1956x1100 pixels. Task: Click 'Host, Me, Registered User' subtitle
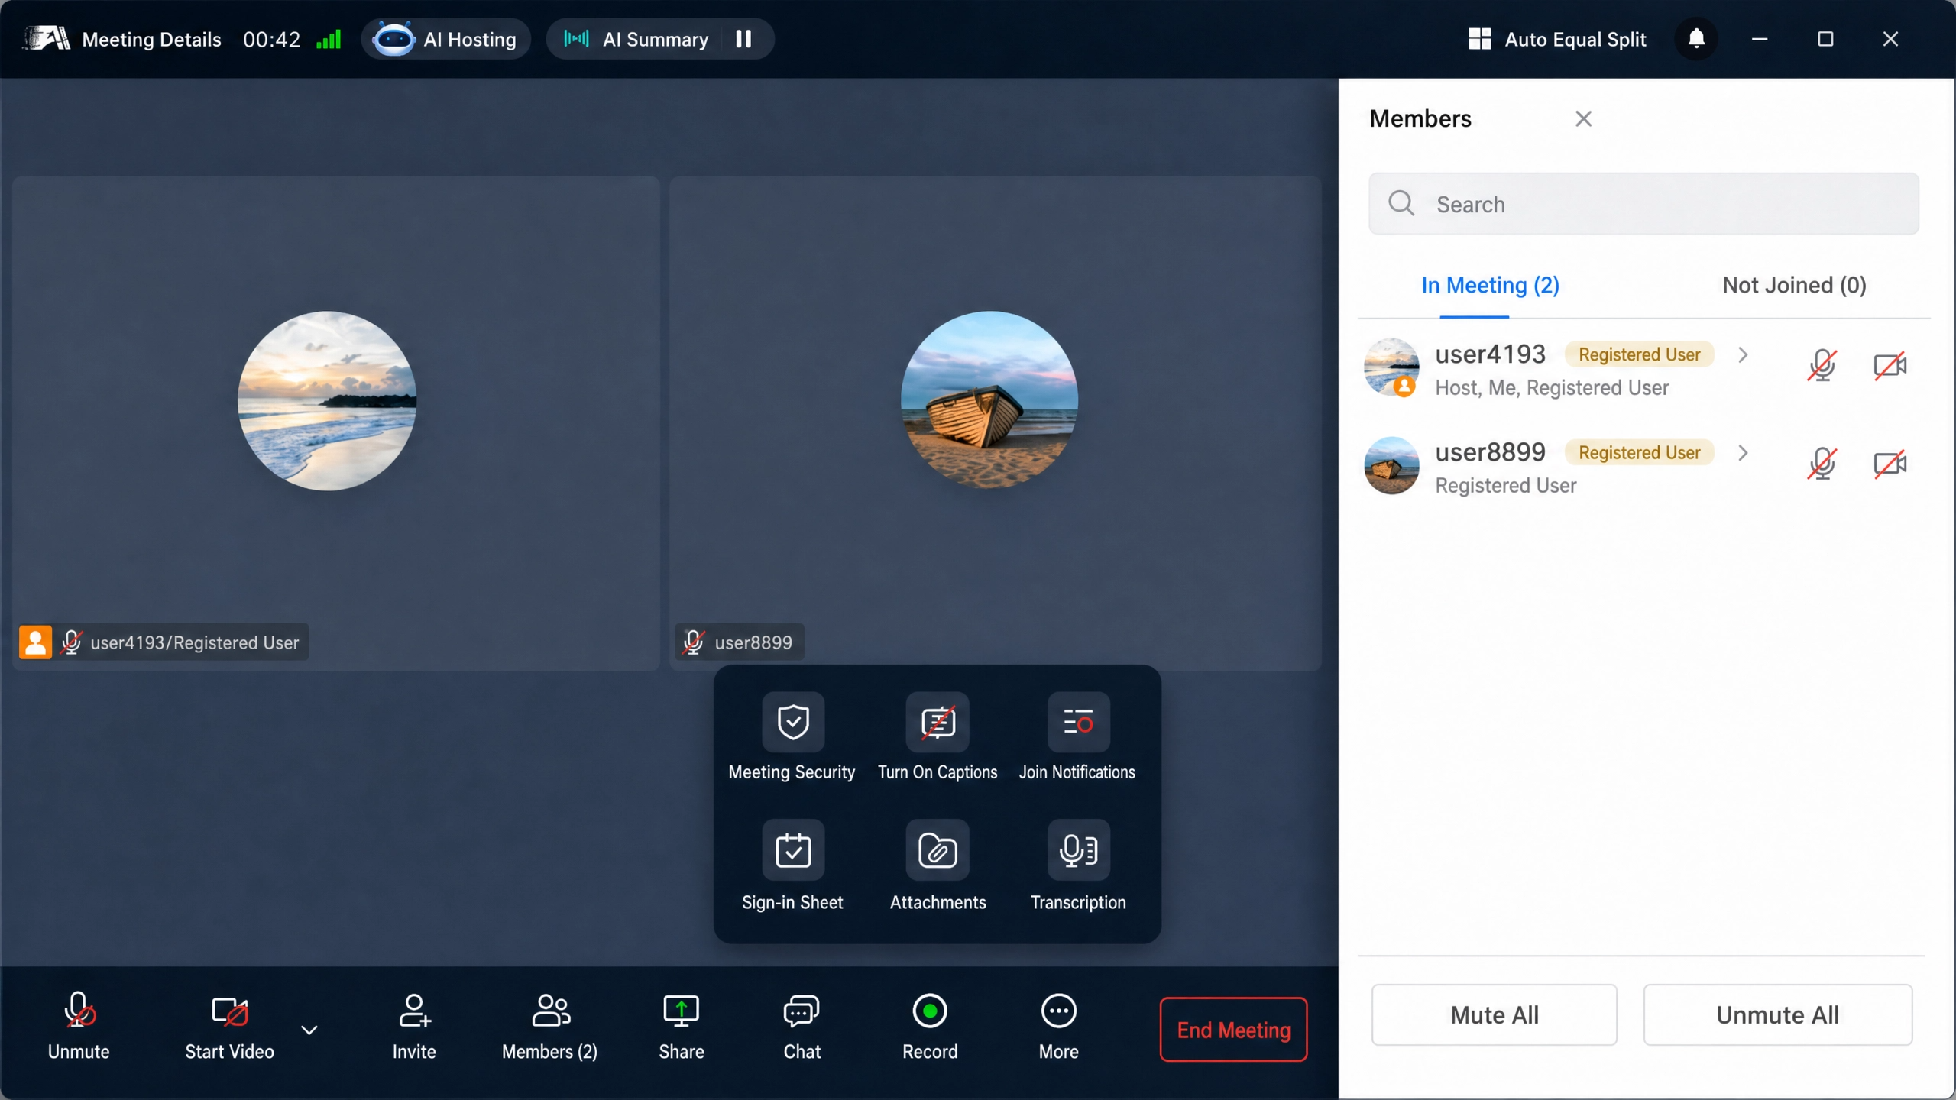pos(1552,388)
